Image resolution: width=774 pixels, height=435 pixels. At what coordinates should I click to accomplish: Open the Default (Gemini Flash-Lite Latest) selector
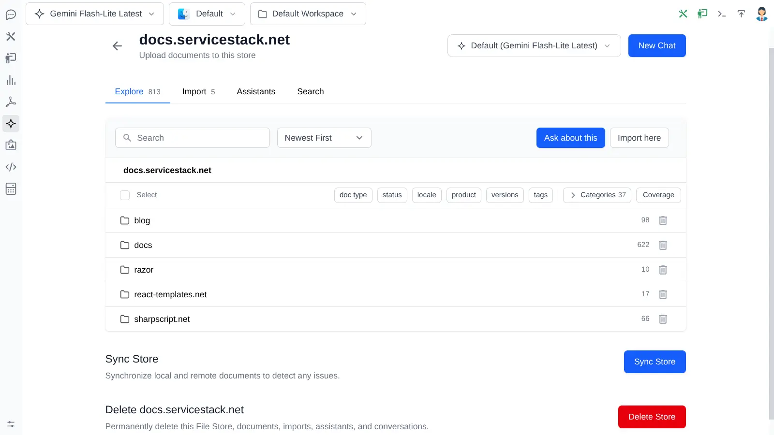click(x=534, y=45)
